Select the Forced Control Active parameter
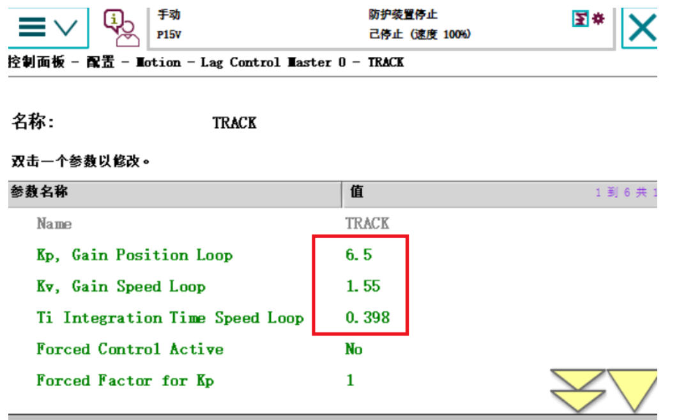The height and width of the screenshot is (420, 686). tap(130, 349)
